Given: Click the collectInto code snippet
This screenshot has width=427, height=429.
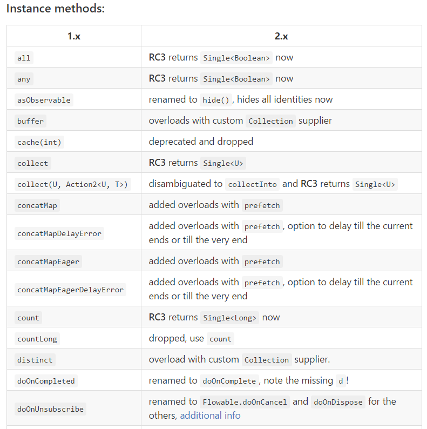Looking at the screenshot, I should coord(252,184).
